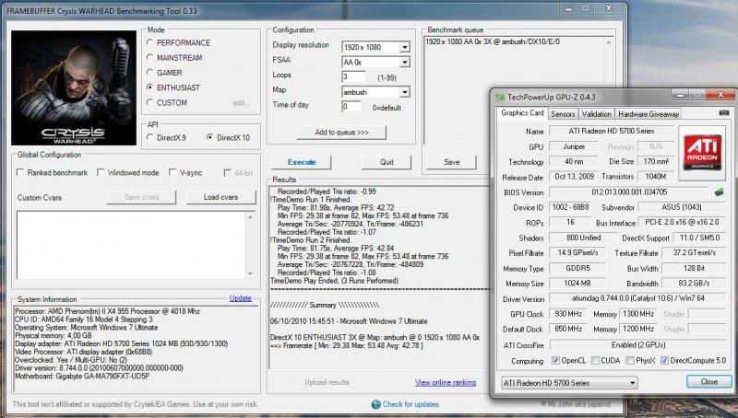This screenshot has height=418, width=738.
Task: Switch to the Sensors tab
Action: coord(563,114)
